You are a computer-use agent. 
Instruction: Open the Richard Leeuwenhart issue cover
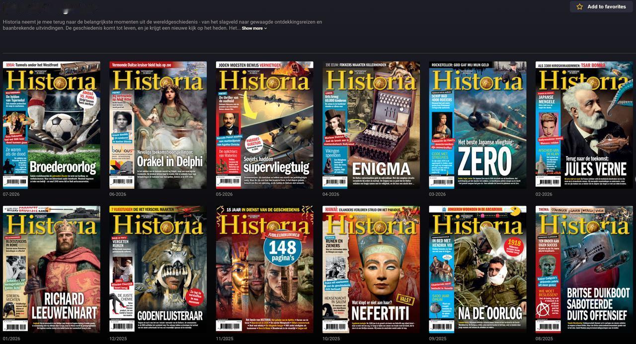[x=51, y=270]
